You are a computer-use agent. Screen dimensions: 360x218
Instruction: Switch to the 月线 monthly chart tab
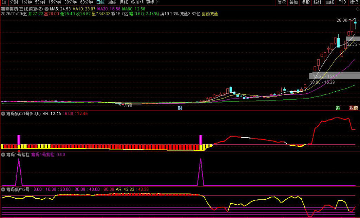point(123,2)
